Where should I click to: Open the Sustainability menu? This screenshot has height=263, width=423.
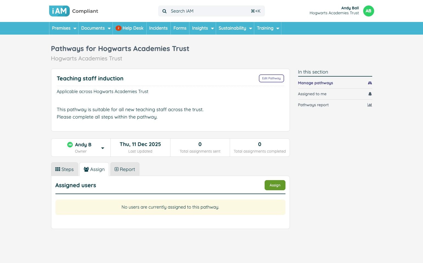pyautogui.click(x=235, y=28)
